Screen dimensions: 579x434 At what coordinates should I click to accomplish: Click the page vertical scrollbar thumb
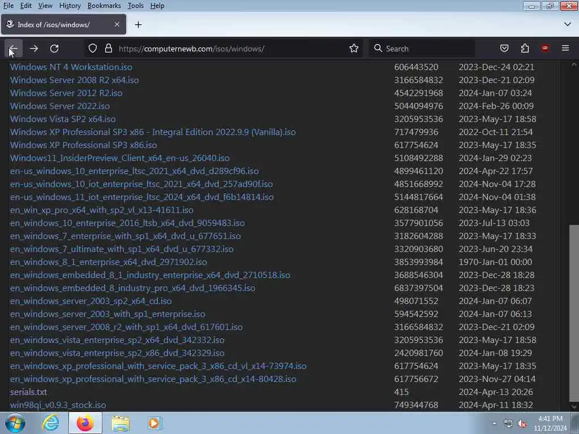(573, 312)
